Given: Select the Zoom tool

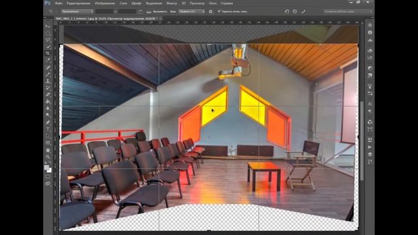Looking at the screenshot, I should (x=48, y=157).
